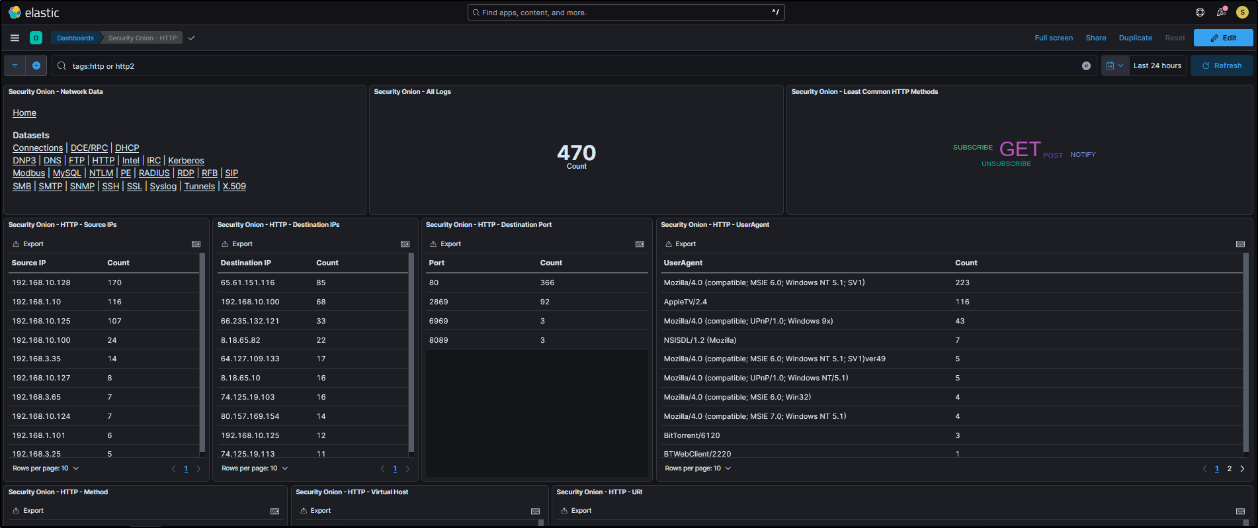Open the help menu globe icon
The image size is (1258, 528).
pos(1200,12)
